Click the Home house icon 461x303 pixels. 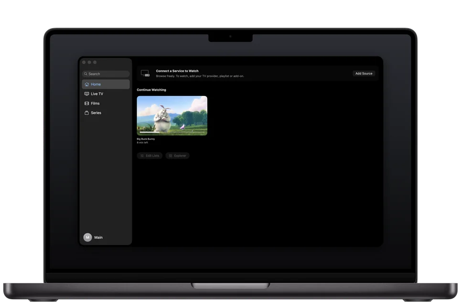pyautogui.click(x=87, y=84)
